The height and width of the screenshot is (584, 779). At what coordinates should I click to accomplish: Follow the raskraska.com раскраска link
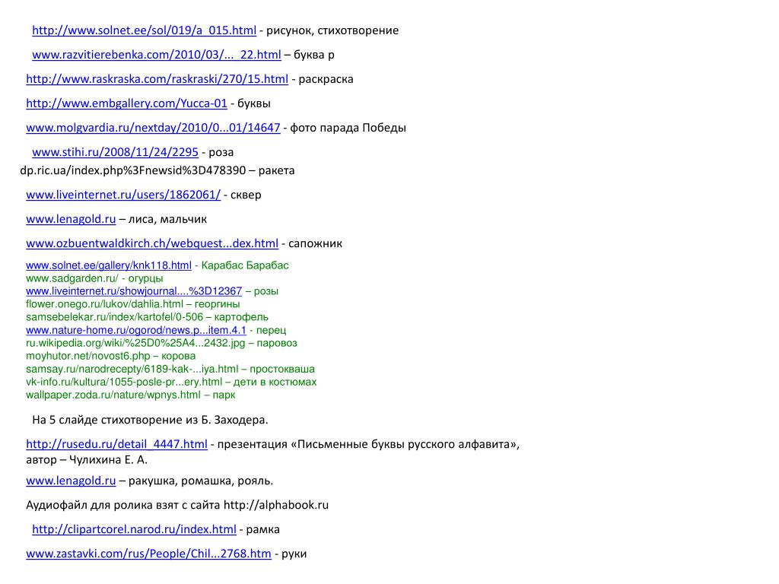[157, 79]
